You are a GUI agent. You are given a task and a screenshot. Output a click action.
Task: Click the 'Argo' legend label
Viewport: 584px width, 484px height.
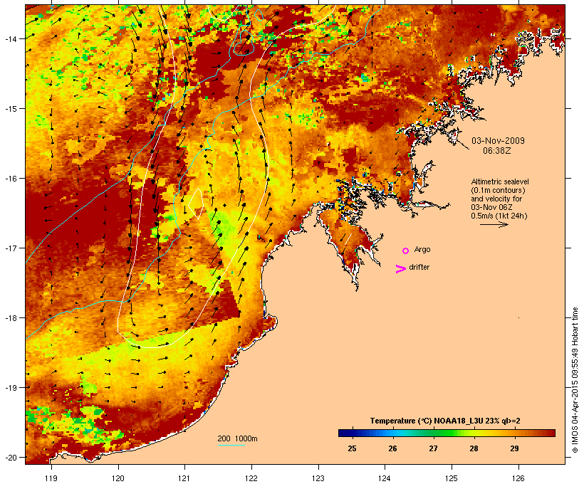tap(422, 249)
